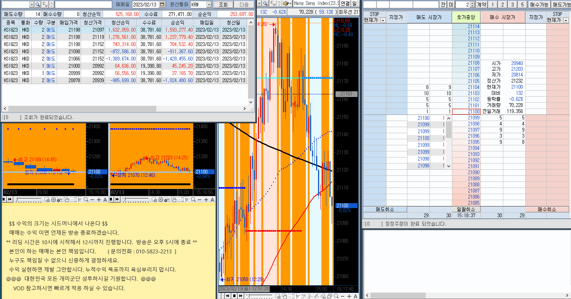This screenshot has height=299, width=571.
Task: Click the plus zoom-in icon on right mini chart
Action: tap(206, 200)
